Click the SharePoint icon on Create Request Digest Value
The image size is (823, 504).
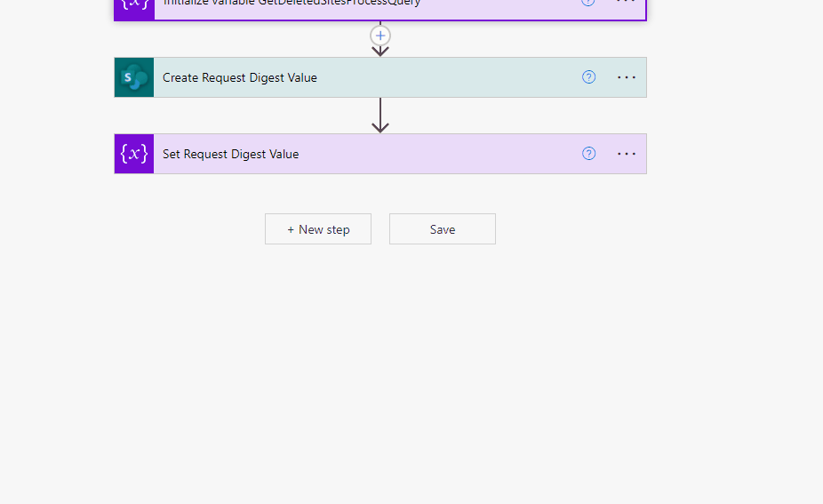coord(134,77)
